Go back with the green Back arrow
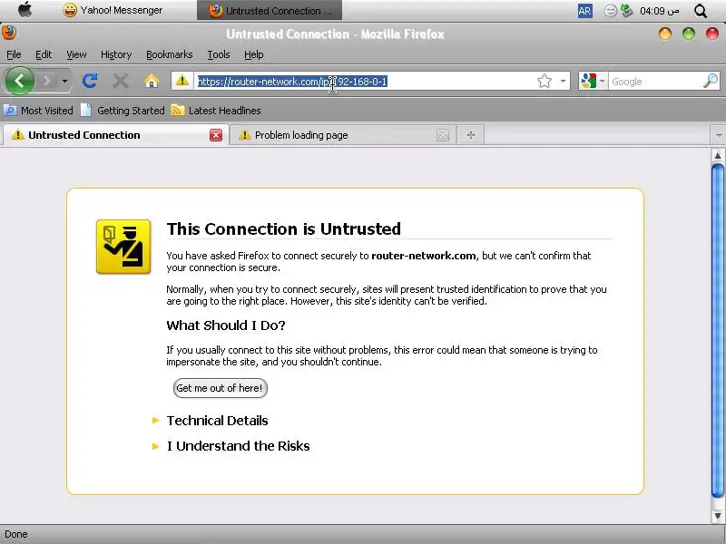Image resolution: width=726 pixels, height=544 pixels. tap(19, 81)
